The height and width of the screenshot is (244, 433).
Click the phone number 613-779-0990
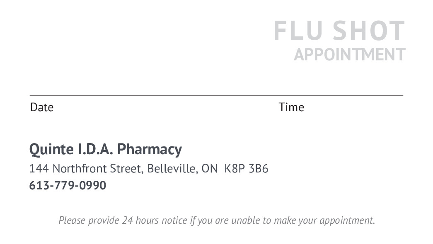tap(68, 185)
